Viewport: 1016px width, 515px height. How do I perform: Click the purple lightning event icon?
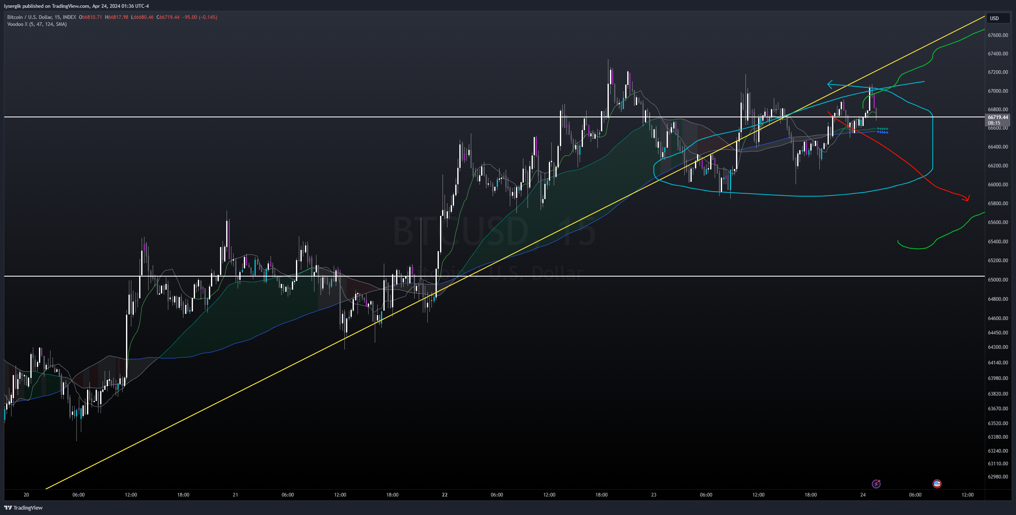[x=876, y=484]
